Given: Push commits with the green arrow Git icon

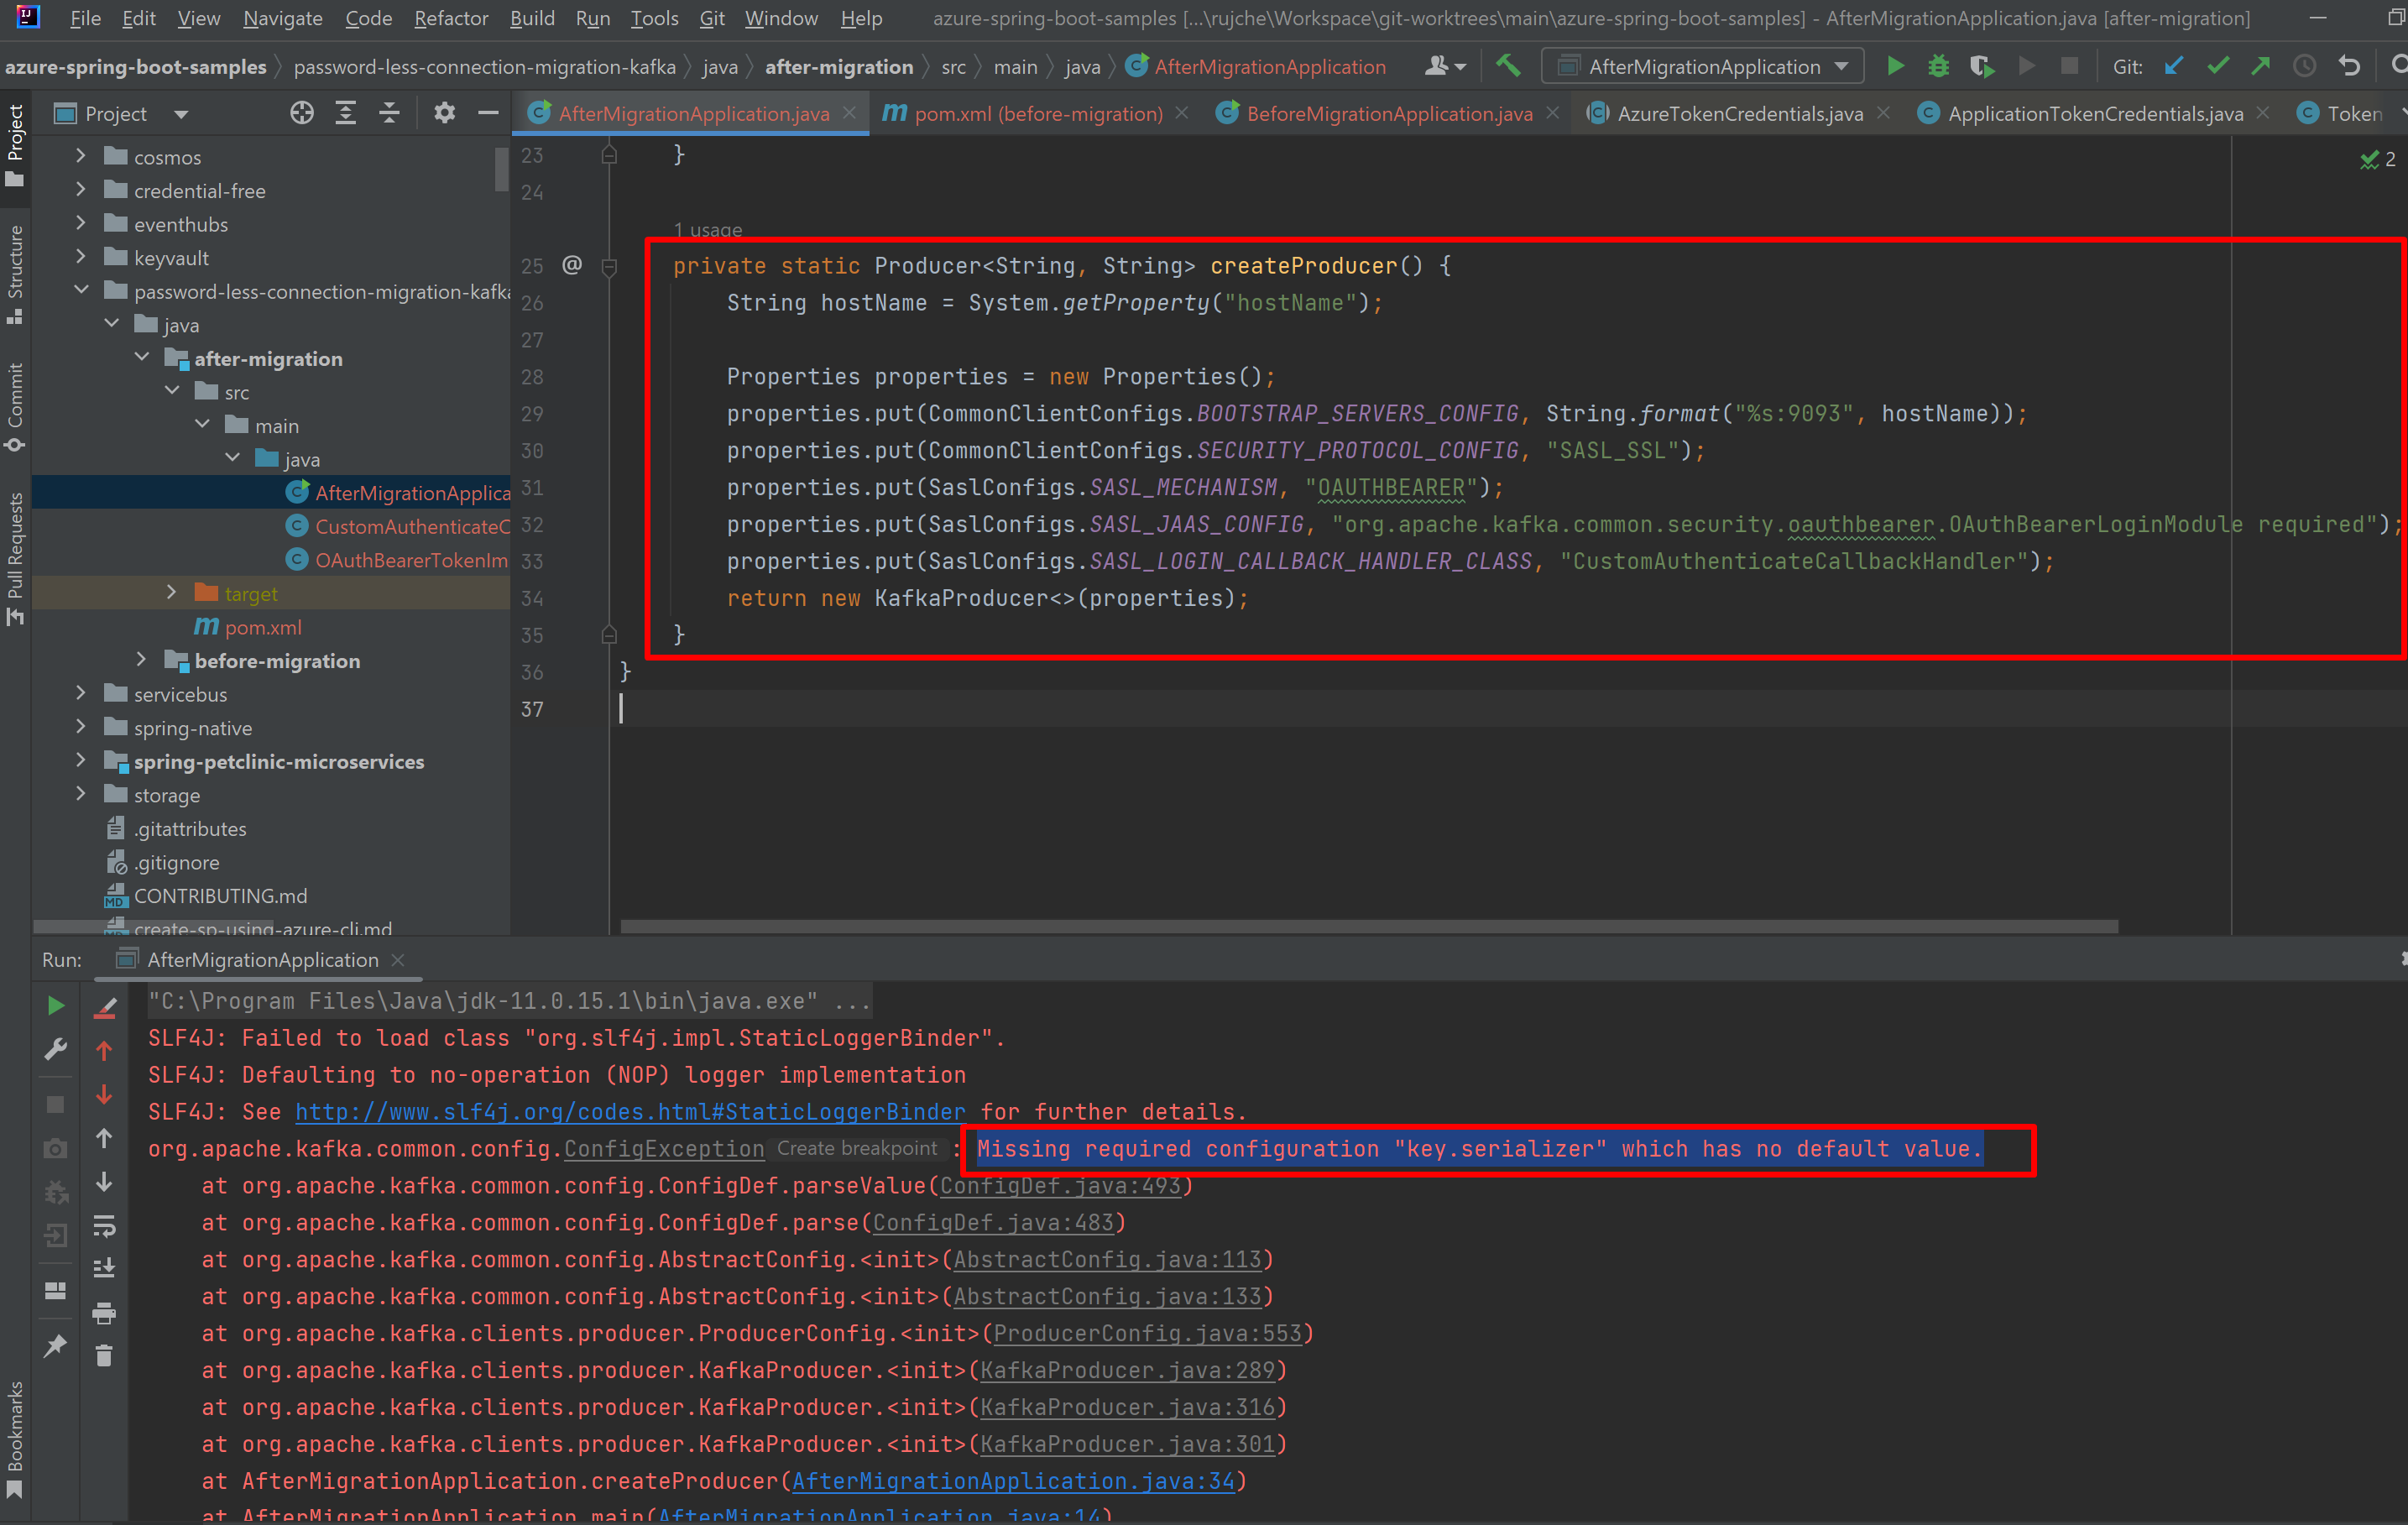Looking at the screenshot, I should point(2260,66).
